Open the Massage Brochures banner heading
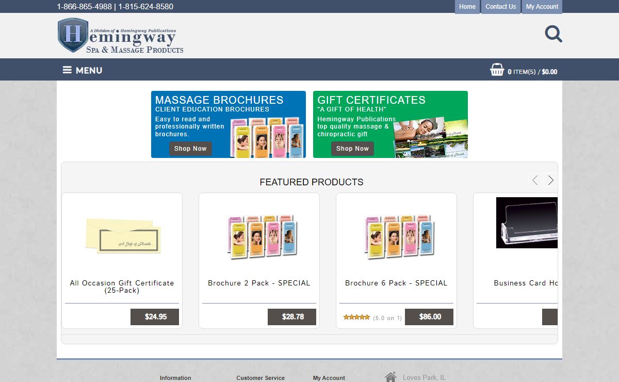This screenshot has height=382, width=619. click(219, 100)
